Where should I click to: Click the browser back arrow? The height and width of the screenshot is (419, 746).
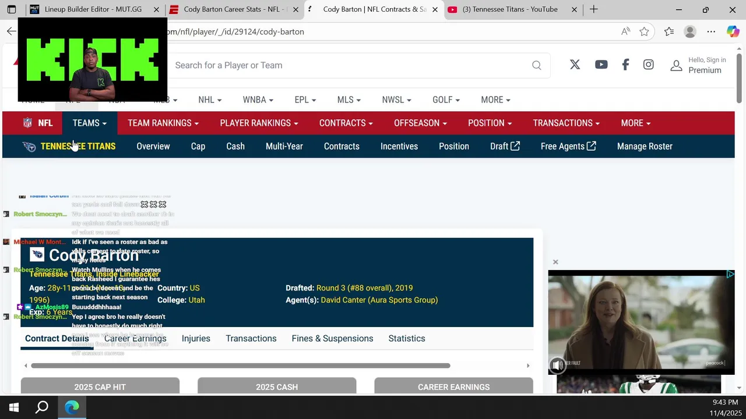click(x=11, y=31)
